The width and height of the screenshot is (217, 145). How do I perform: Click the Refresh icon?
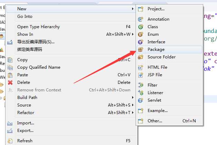tap(10, 141)
